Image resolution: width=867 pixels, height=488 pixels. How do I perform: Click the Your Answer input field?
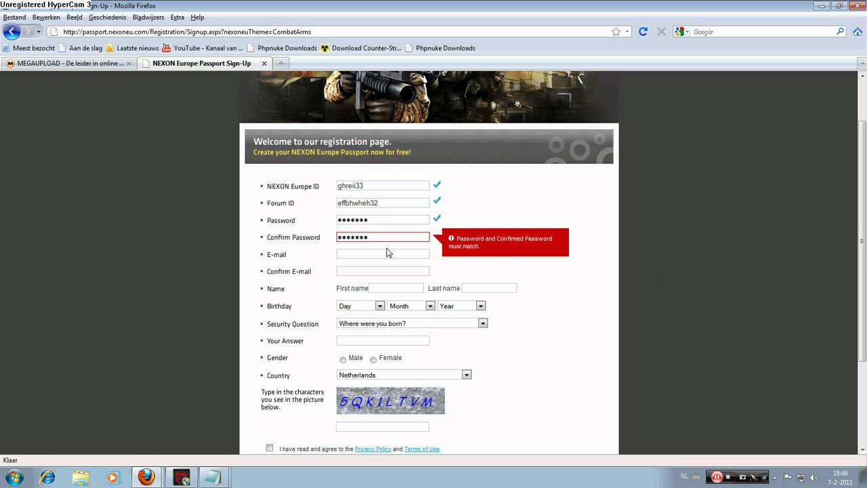click(383, 340)
